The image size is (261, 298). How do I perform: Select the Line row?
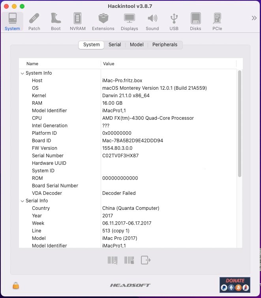[x=128, y=231]
